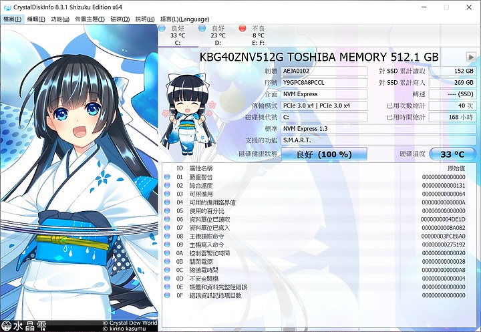
Task: Open the 佈景主題(T) menu
Action: coord(90,19)
